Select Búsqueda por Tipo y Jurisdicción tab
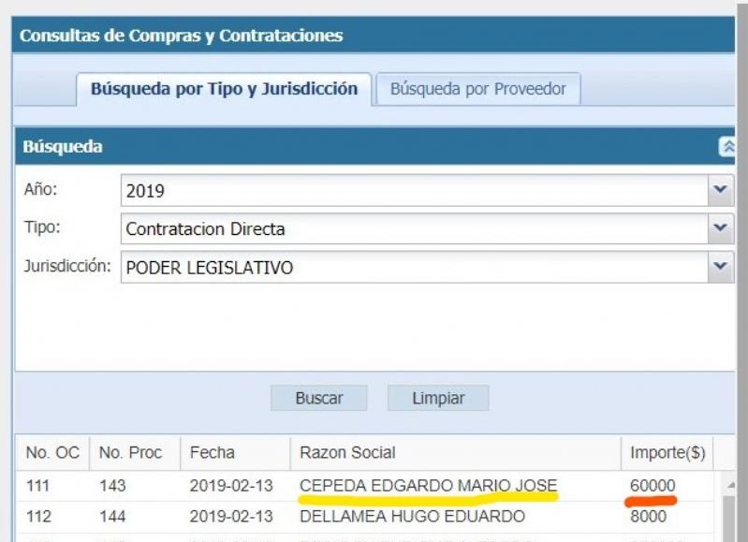Image resolution: width=748 pixels, height=542 pixels. pyautogui.click(x=224, y=89)
